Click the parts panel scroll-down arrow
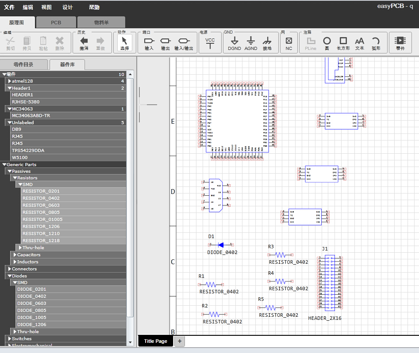The height and width of the screenshot is (353, 419). click(x=130, y=342)
